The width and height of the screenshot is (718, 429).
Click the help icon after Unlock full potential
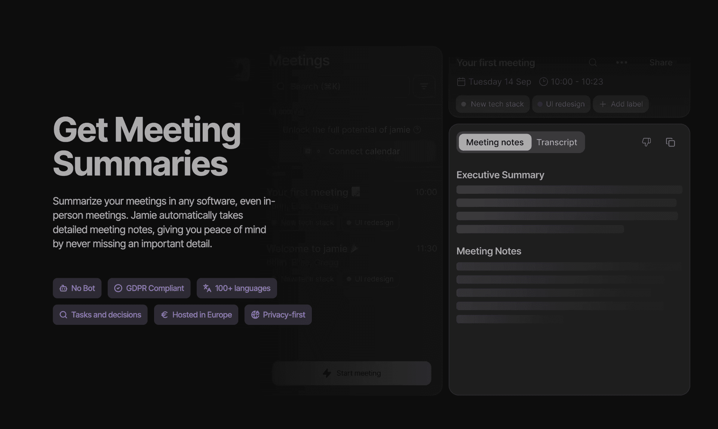tap(417, 130)
